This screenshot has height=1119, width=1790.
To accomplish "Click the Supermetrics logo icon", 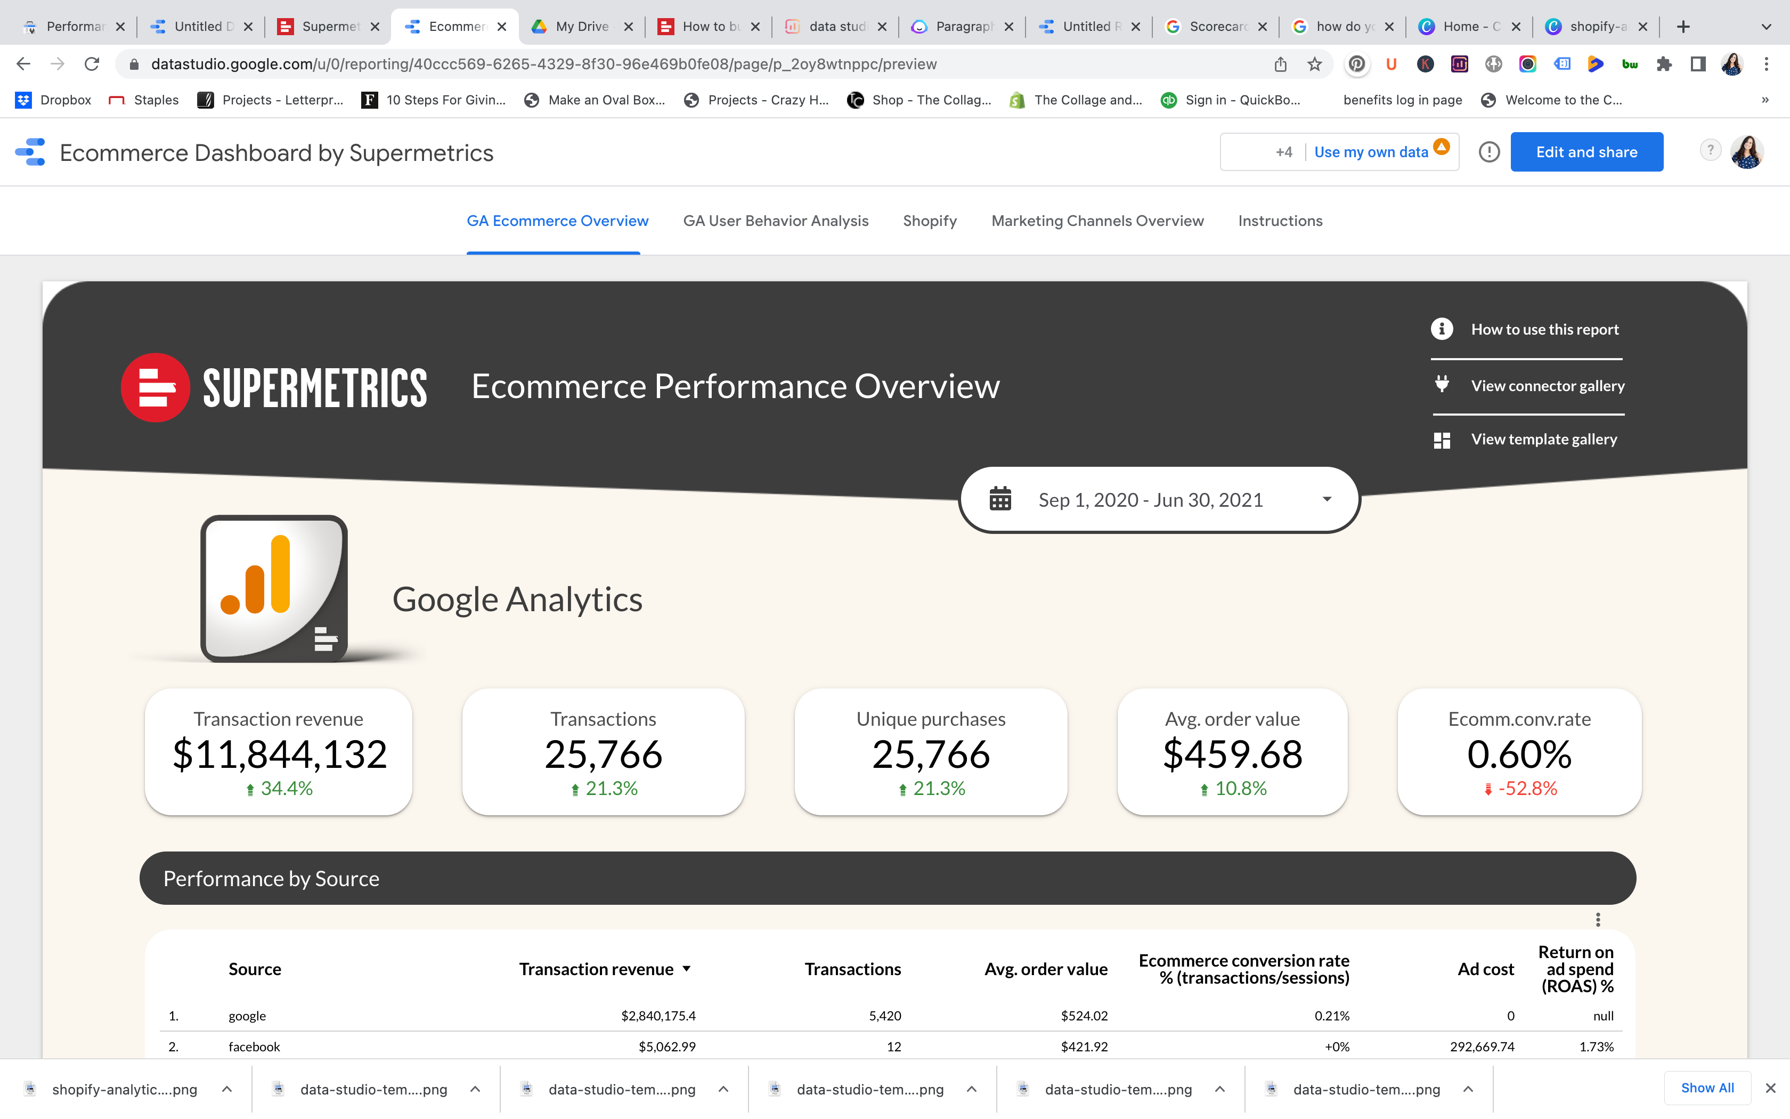I will point(153,387).
